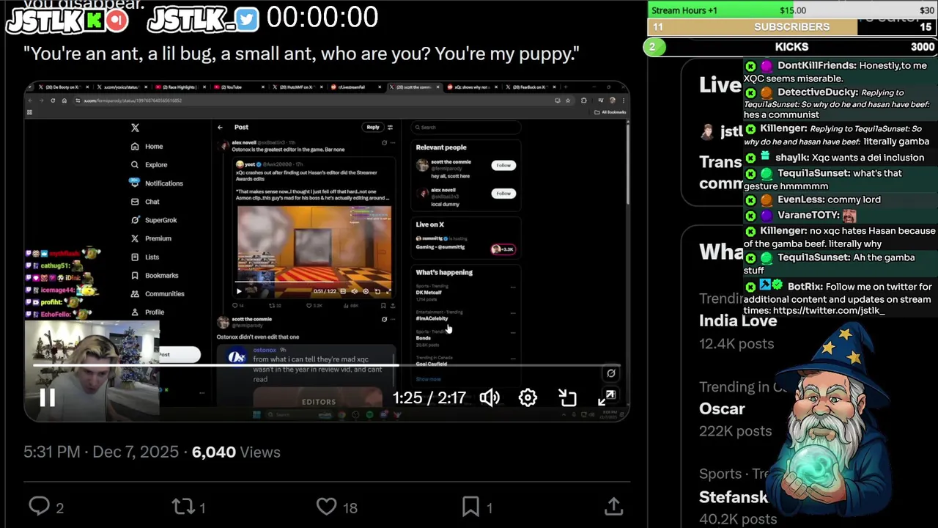Viewport: 938px width, 528px height.
Task: Mute the main video with speaker icon
Action: tap(490, 397)
